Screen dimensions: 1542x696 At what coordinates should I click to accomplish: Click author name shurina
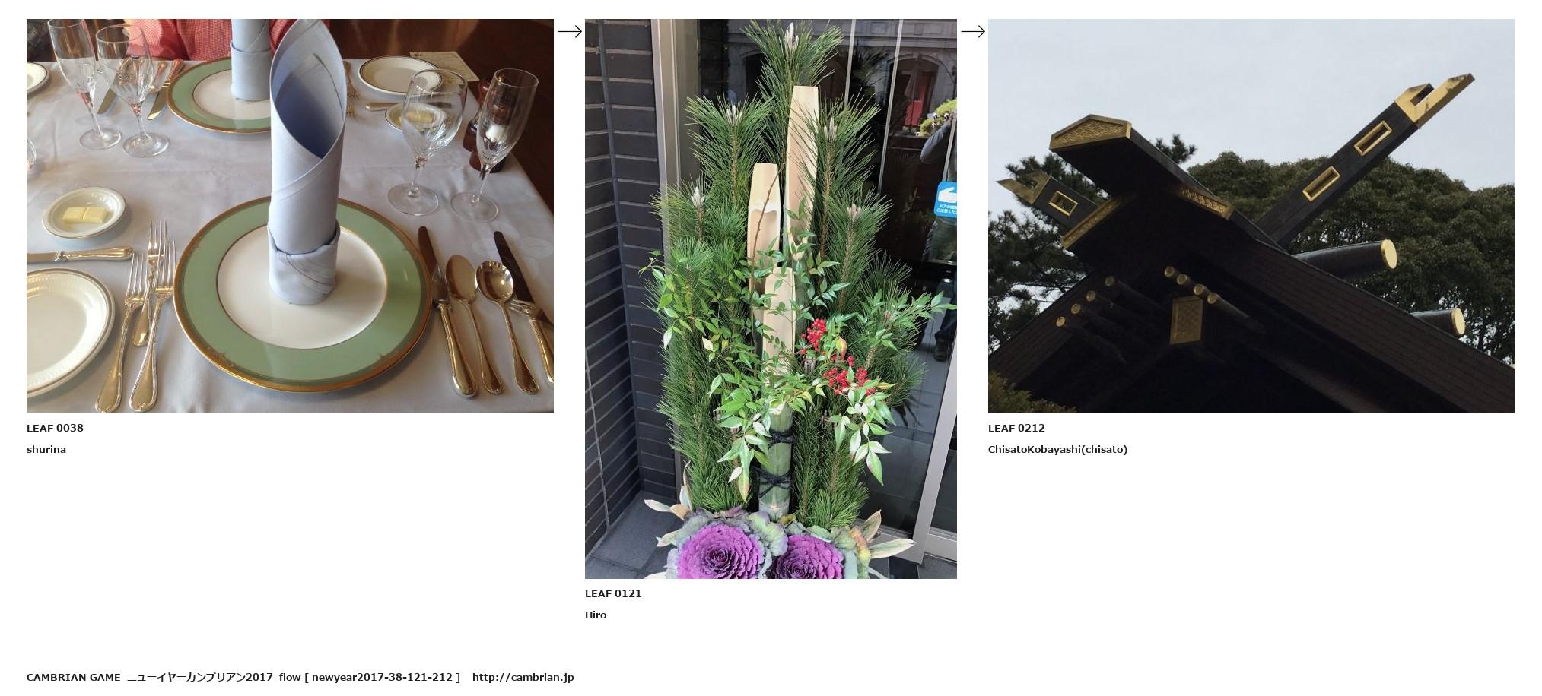tap(46, 449)
